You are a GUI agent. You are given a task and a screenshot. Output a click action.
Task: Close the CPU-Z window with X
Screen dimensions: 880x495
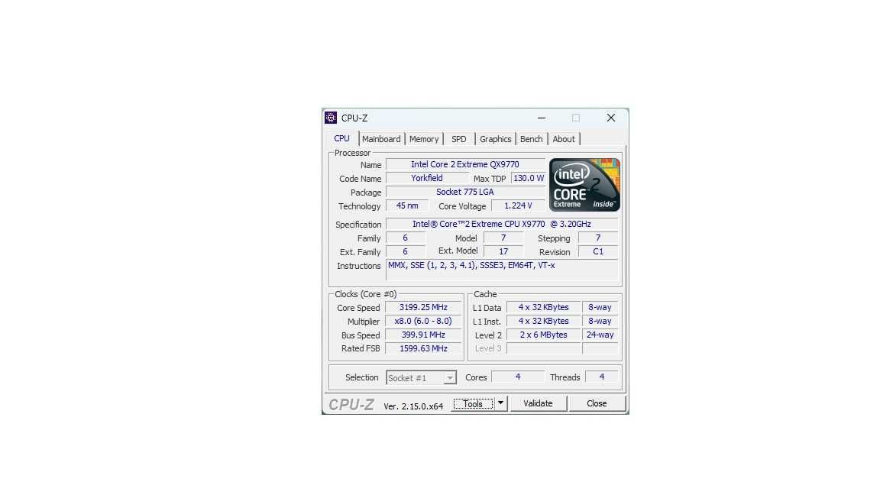(x=611, y=118)
